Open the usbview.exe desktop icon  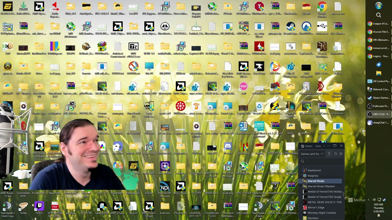322,29
